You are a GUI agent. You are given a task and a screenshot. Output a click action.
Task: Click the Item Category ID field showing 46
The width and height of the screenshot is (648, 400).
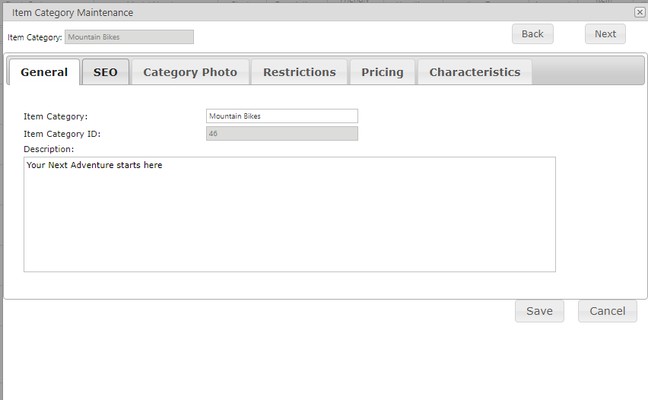coord(281,134)
